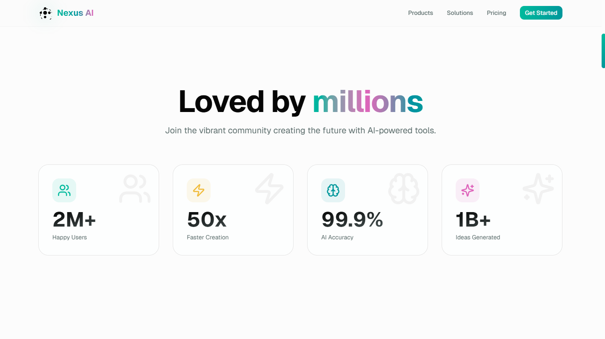Image resolution: width=605 pixels, height=339 pixels.
Task: Go to the Pricing page
Action: point(497,13)
